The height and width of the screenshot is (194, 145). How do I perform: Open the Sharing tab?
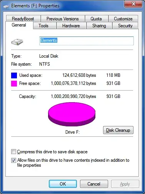coord(99,26)
